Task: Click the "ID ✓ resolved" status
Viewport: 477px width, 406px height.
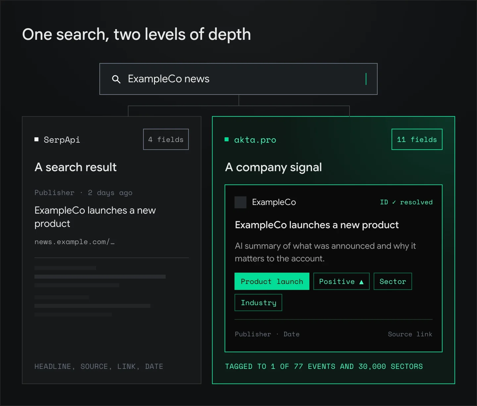Action: click(x=406, y=202)
